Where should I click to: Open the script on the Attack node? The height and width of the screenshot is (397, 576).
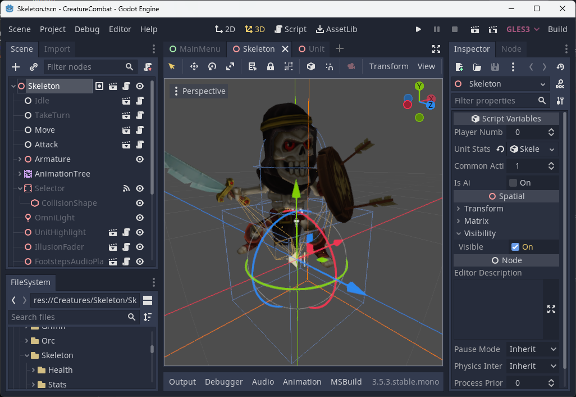pyautogui.click(x=140, y=145)
